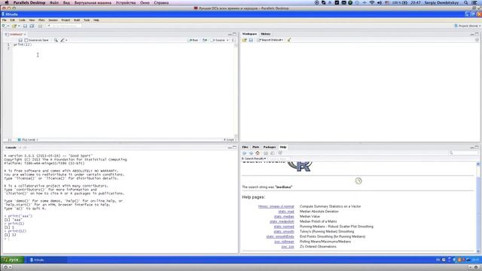Screen dimensions: 482x271
Task: Close the Untitled1 tab with its x
Action: (x=25, y=35)
